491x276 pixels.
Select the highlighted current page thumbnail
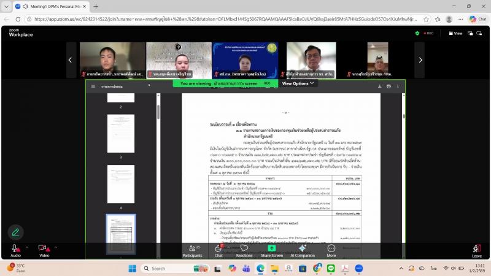[x=120, y=234]
